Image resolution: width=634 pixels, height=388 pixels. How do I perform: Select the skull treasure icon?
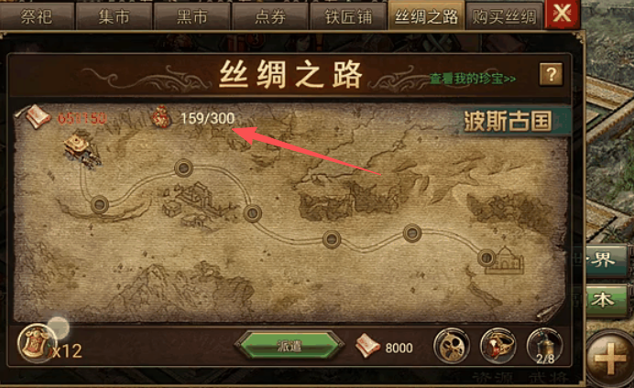[452, 346]
